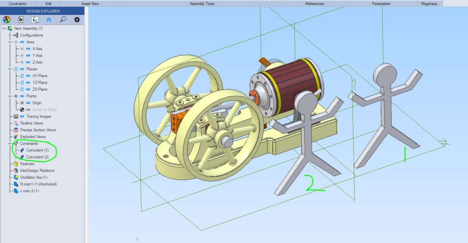Click the Constraints node icon
This screenshot has width=468, height=243.
tap(16, 143)
